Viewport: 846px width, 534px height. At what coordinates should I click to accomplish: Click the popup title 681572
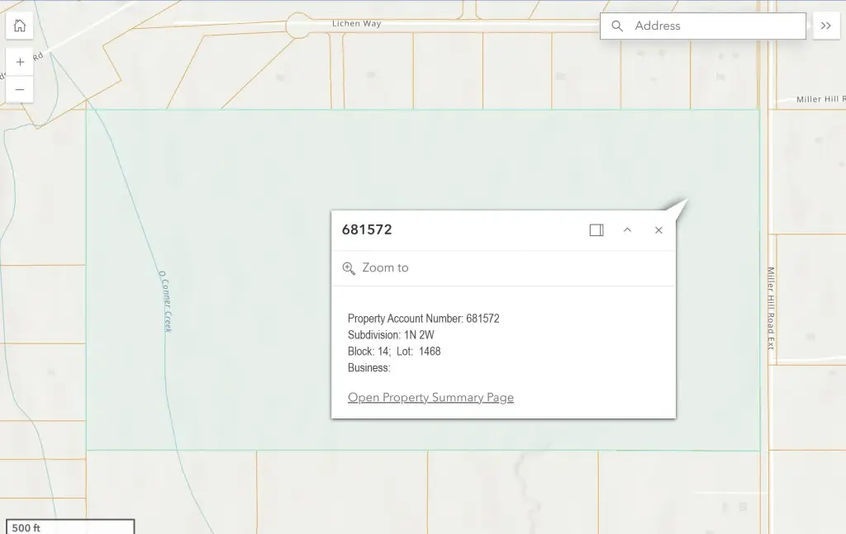pos(367,229)
